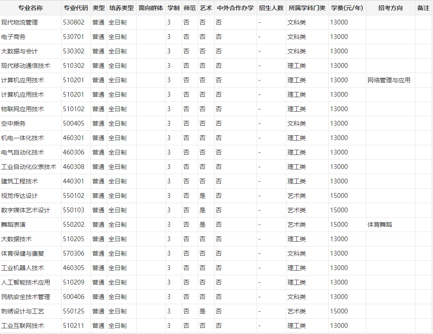Select the 民航安全技术管理 major name
This screenshot has width=433, height=334.
click(x=26, y=297)
